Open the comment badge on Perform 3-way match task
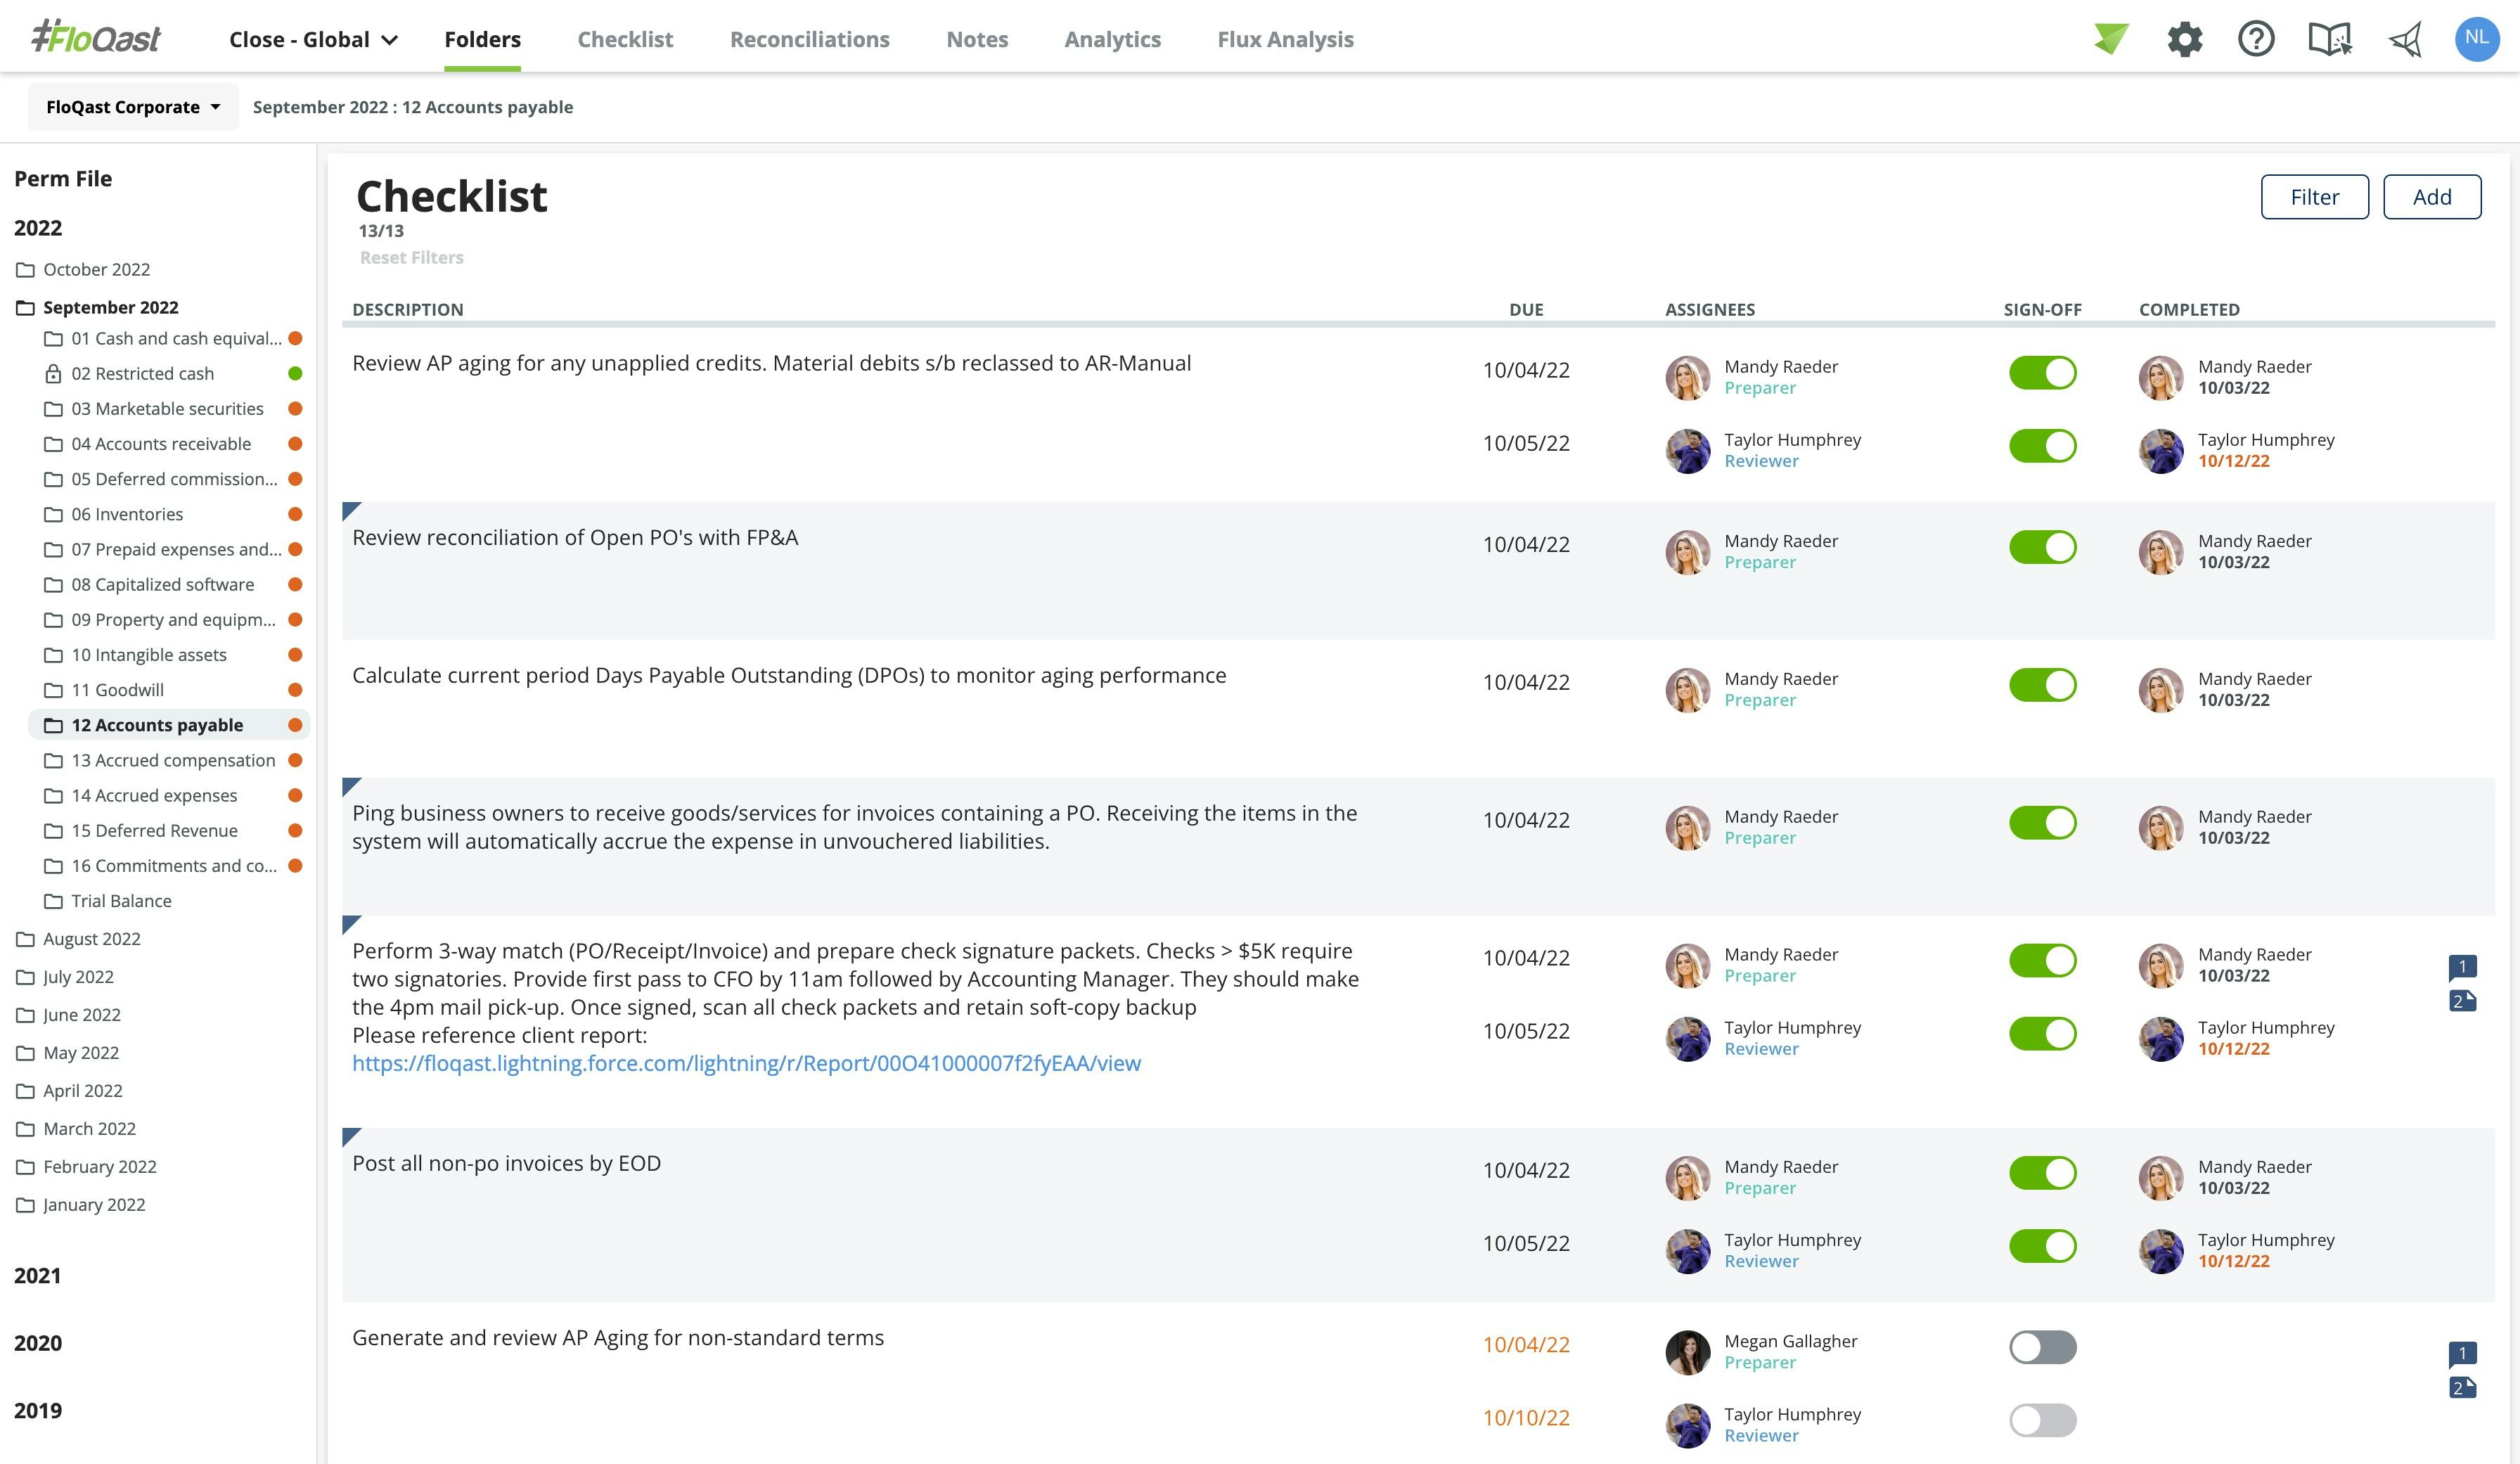 coord(2464,966)
